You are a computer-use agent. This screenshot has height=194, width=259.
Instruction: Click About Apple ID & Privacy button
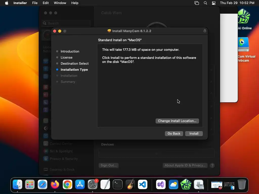pos(185,165)
